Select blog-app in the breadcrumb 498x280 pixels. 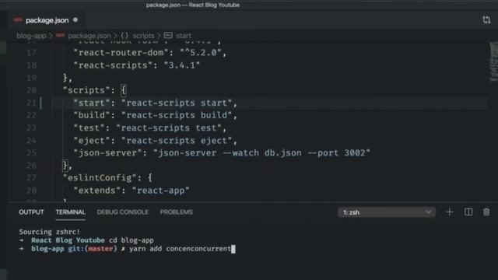click(31, 36)
